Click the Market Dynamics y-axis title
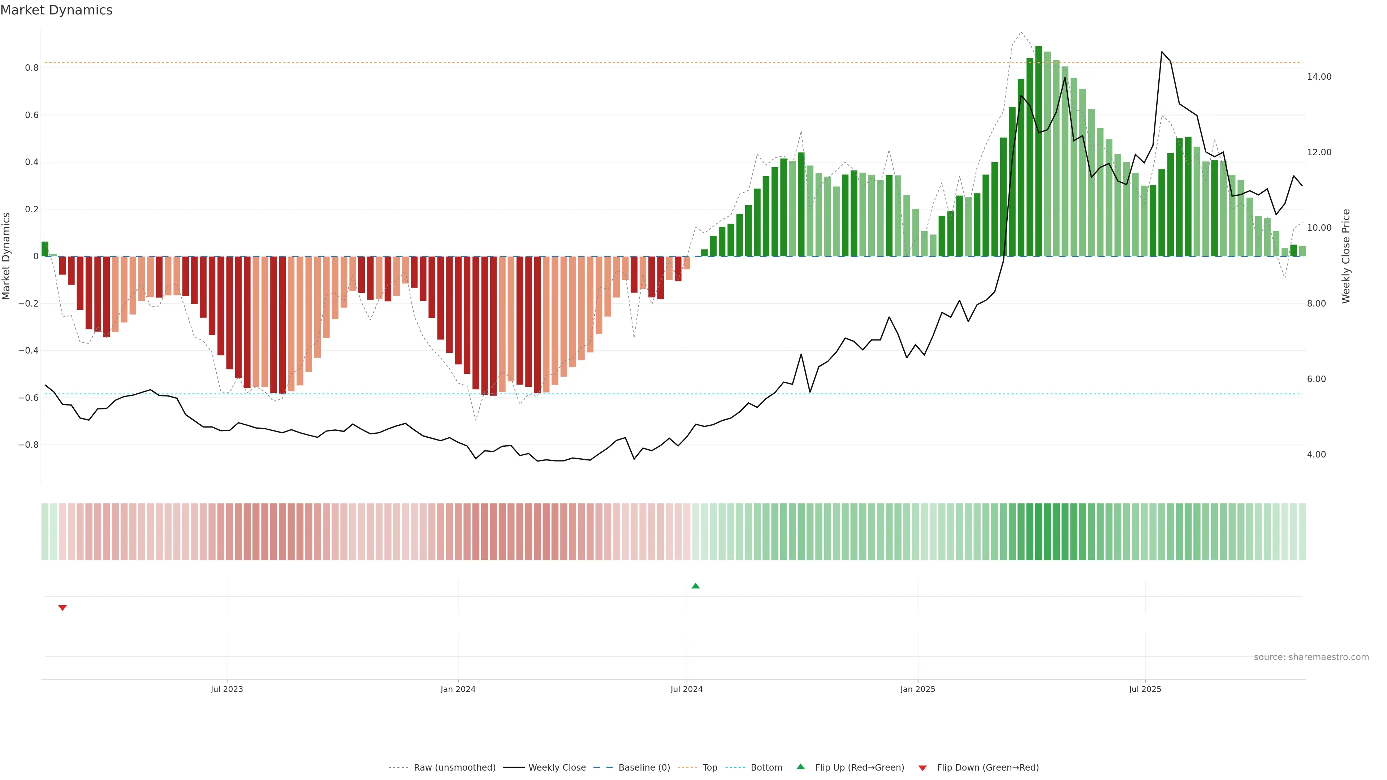 pyautogui.click(x=7, y=256)
